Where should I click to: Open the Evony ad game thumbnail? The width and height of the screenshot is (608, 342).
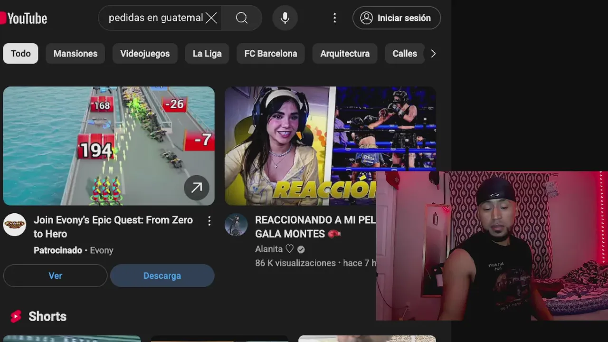coord(109,146)
